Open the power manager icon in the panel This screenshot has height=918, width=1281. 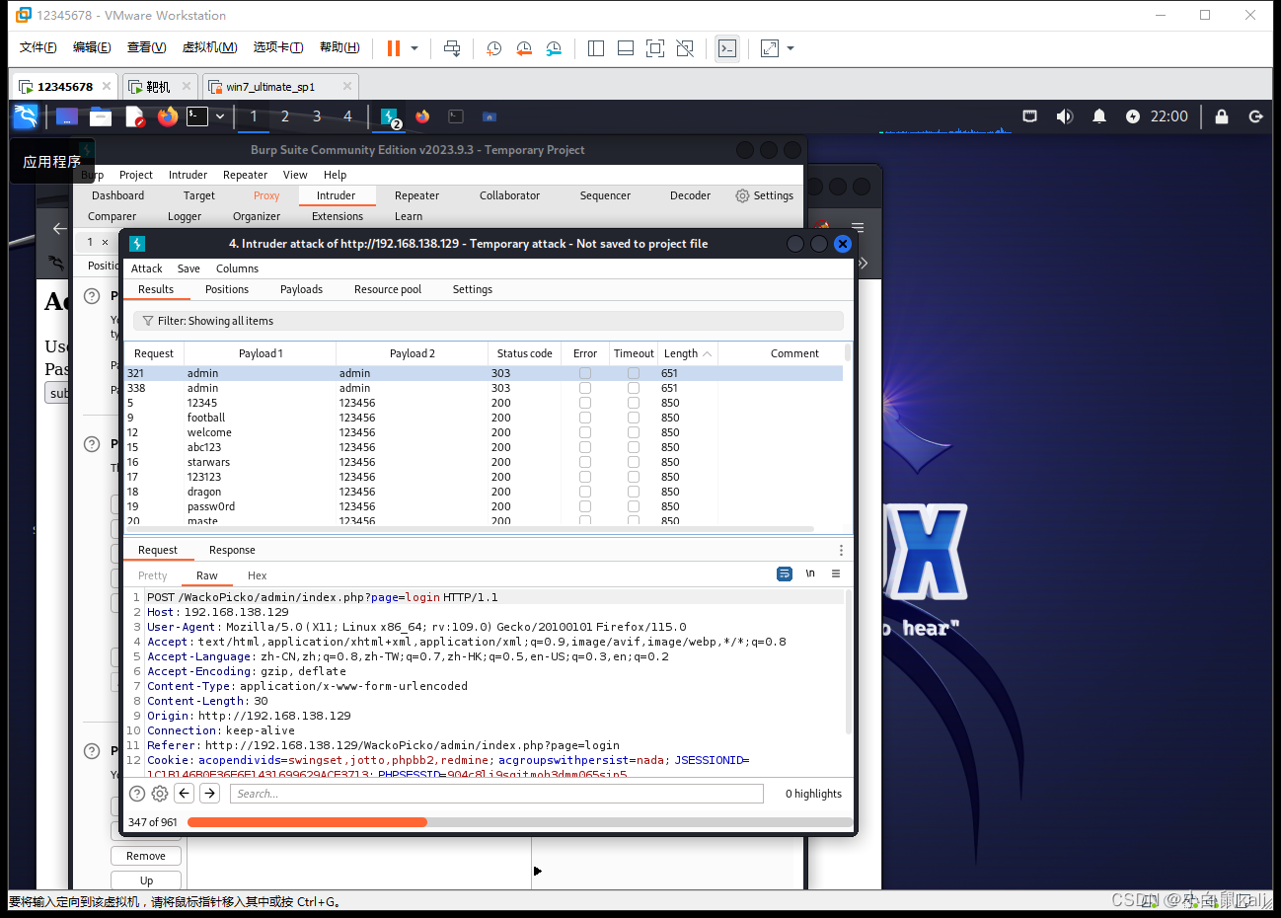[1132, 116]
